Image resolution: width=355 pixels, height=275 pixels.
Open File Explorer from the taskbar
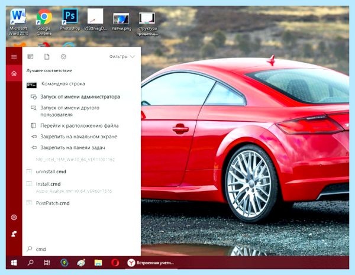click(x=98, y=263)
